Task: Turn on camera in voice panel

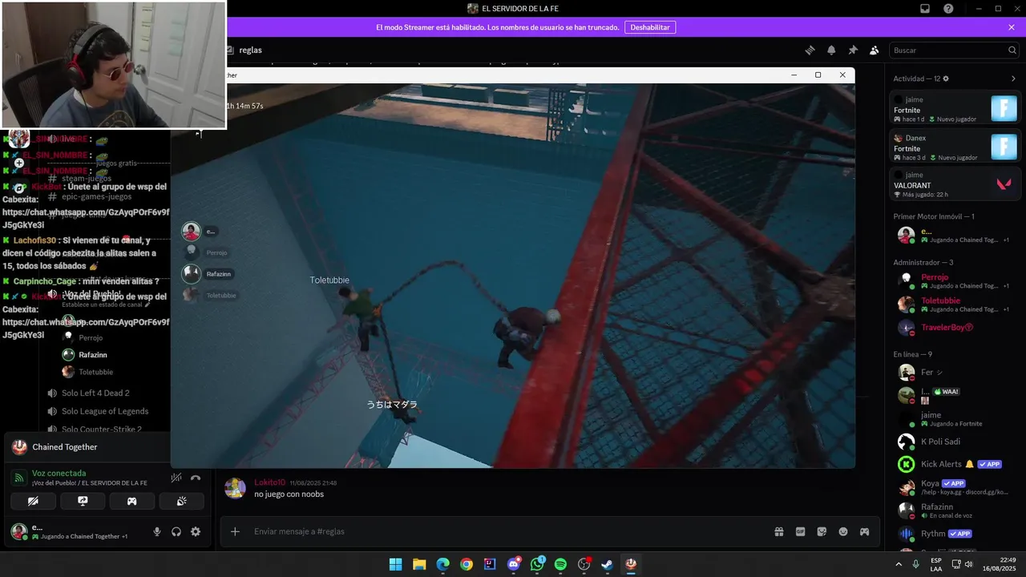Action: (x=33, y=502)
